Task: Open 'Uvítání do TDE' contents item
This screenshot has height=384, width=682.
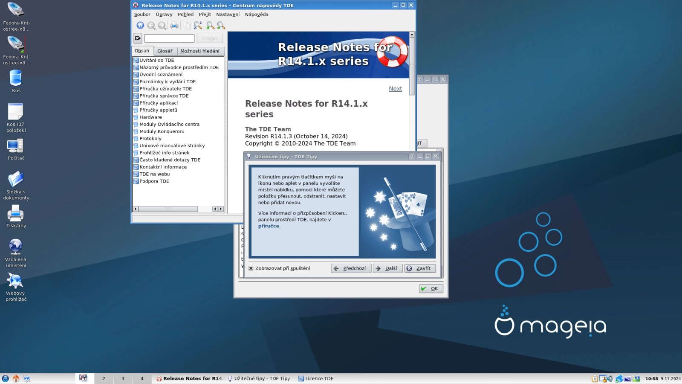Action: point(156,60)
